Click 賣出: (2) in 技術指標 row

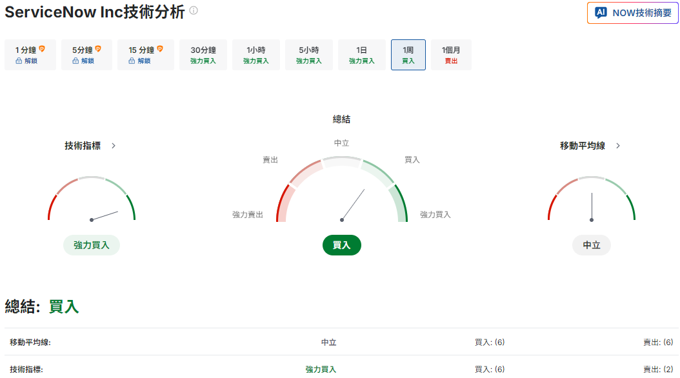[658, 370]
